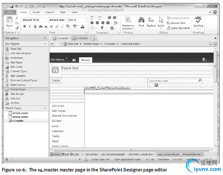Image resolution: width=223 pixels, height=175 pixels.
Task: Click the numbered list icon
Action: [100, 18]
